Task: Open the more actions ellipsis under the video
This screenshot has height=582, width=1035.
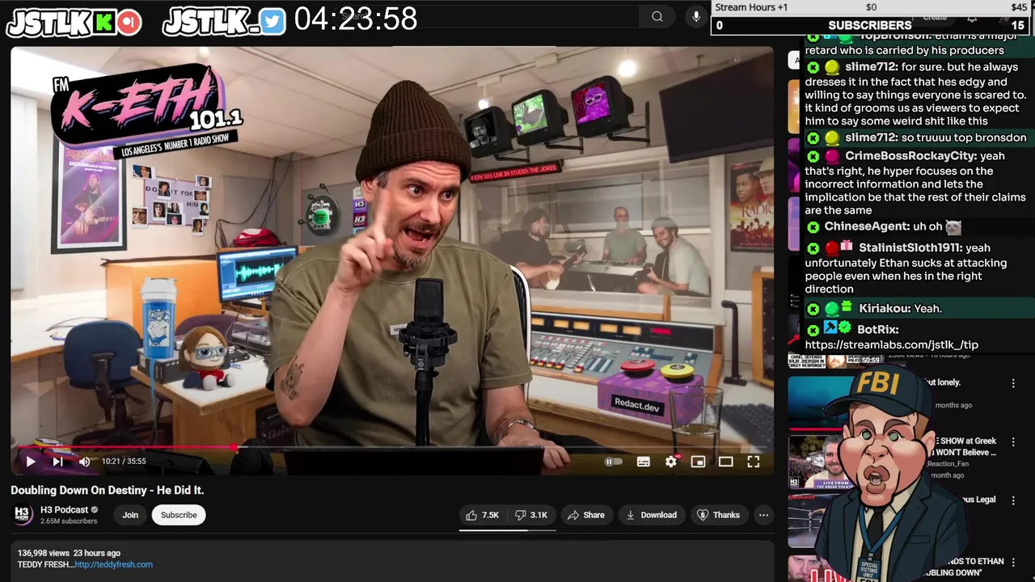Action: point(763,515)
